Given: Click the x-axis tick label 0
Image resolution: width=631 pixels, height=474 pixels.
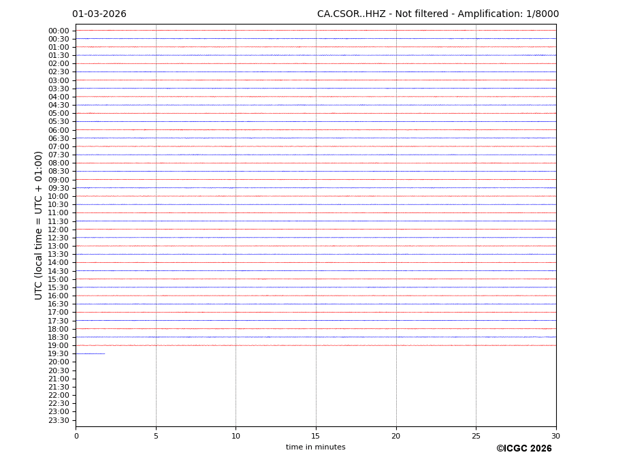Looking at the screenshot, I should [x=76, y=437].
